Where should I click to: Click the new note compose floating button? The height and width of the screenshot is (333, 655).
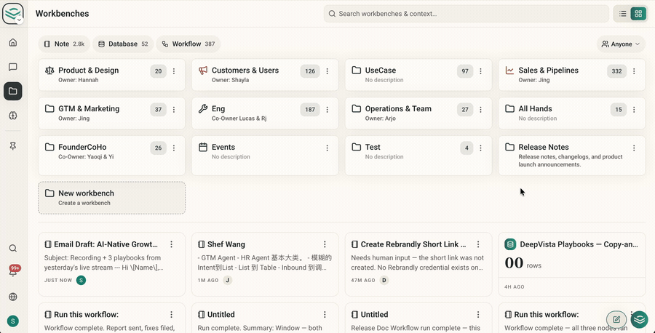(x=616, y=320)
